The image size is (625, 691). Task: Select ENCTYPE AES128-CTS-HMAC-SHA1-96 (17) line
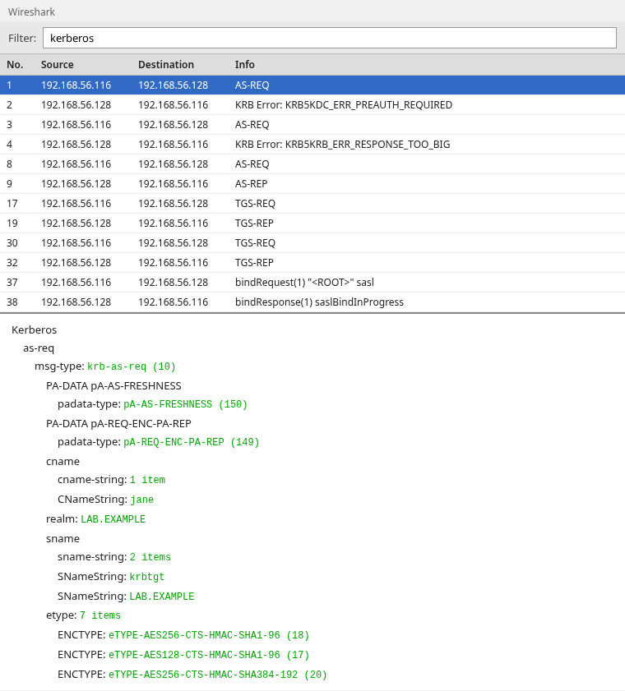pyautogui.click(x=183, y=655)
